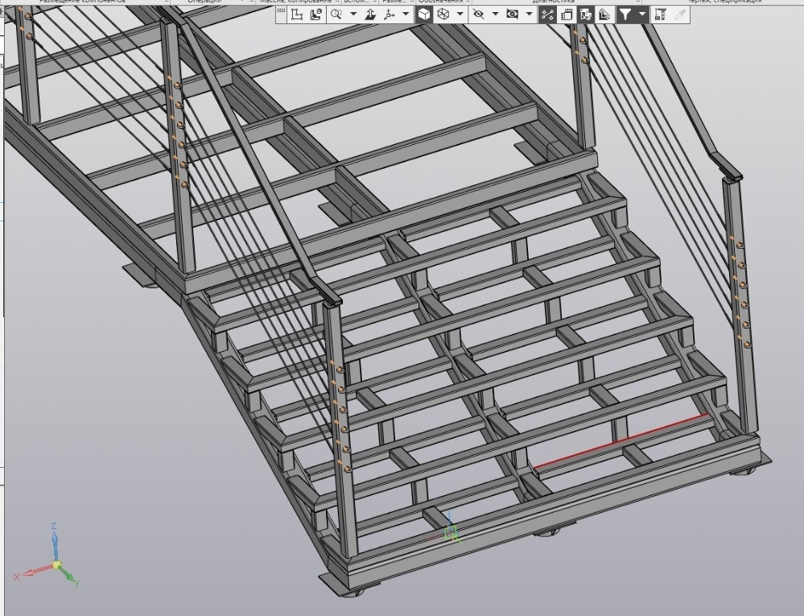Click the properties eyedropper icon

[680, 14]
